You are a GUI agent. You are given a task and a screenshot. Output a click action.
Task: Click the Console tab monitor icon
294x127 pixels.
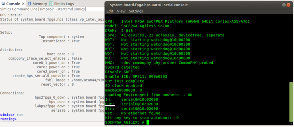coord(3,4)
